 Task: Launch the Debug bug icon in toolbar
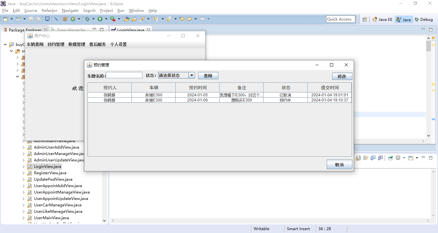click(87, 19)
